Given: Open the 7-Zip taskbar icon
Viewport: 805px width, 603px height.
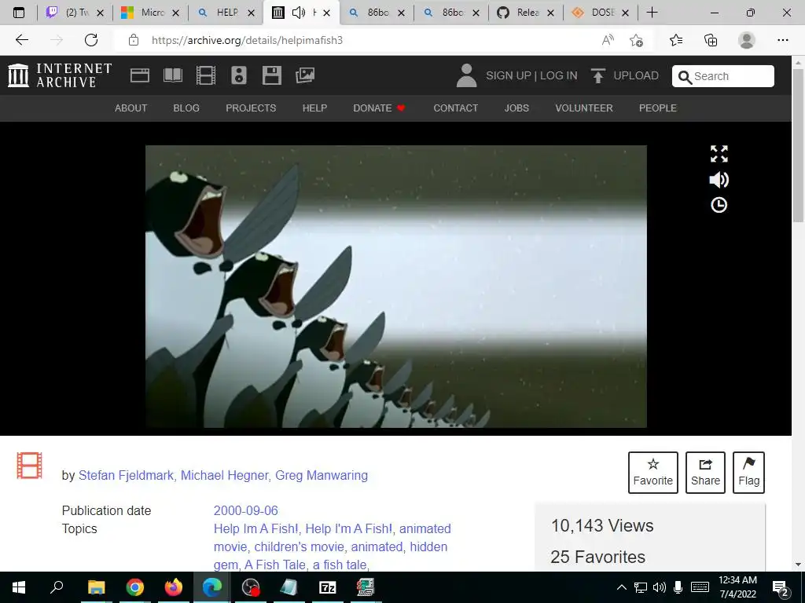Looking at the screenshot, I should pyautogui.click(x=328, y=587).
